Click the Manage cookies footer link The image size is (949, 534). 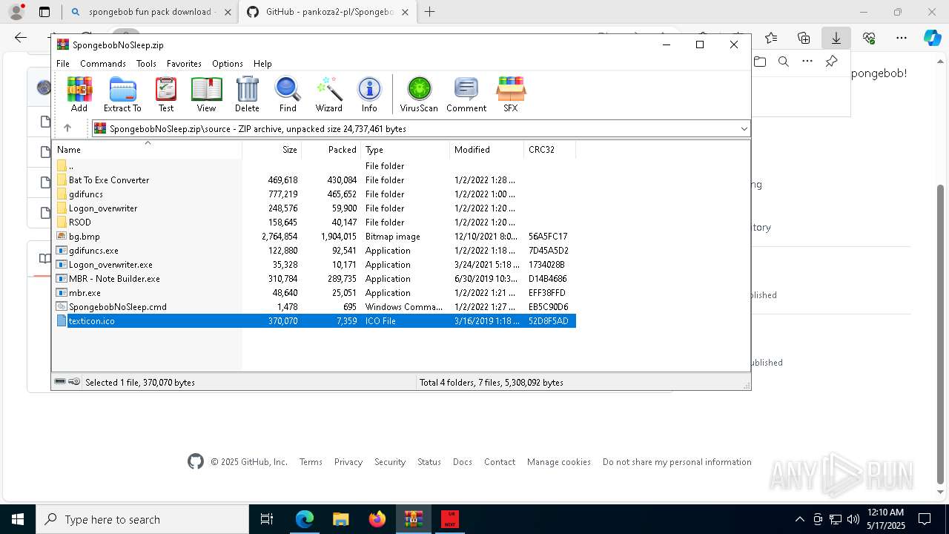click(559, 462)
